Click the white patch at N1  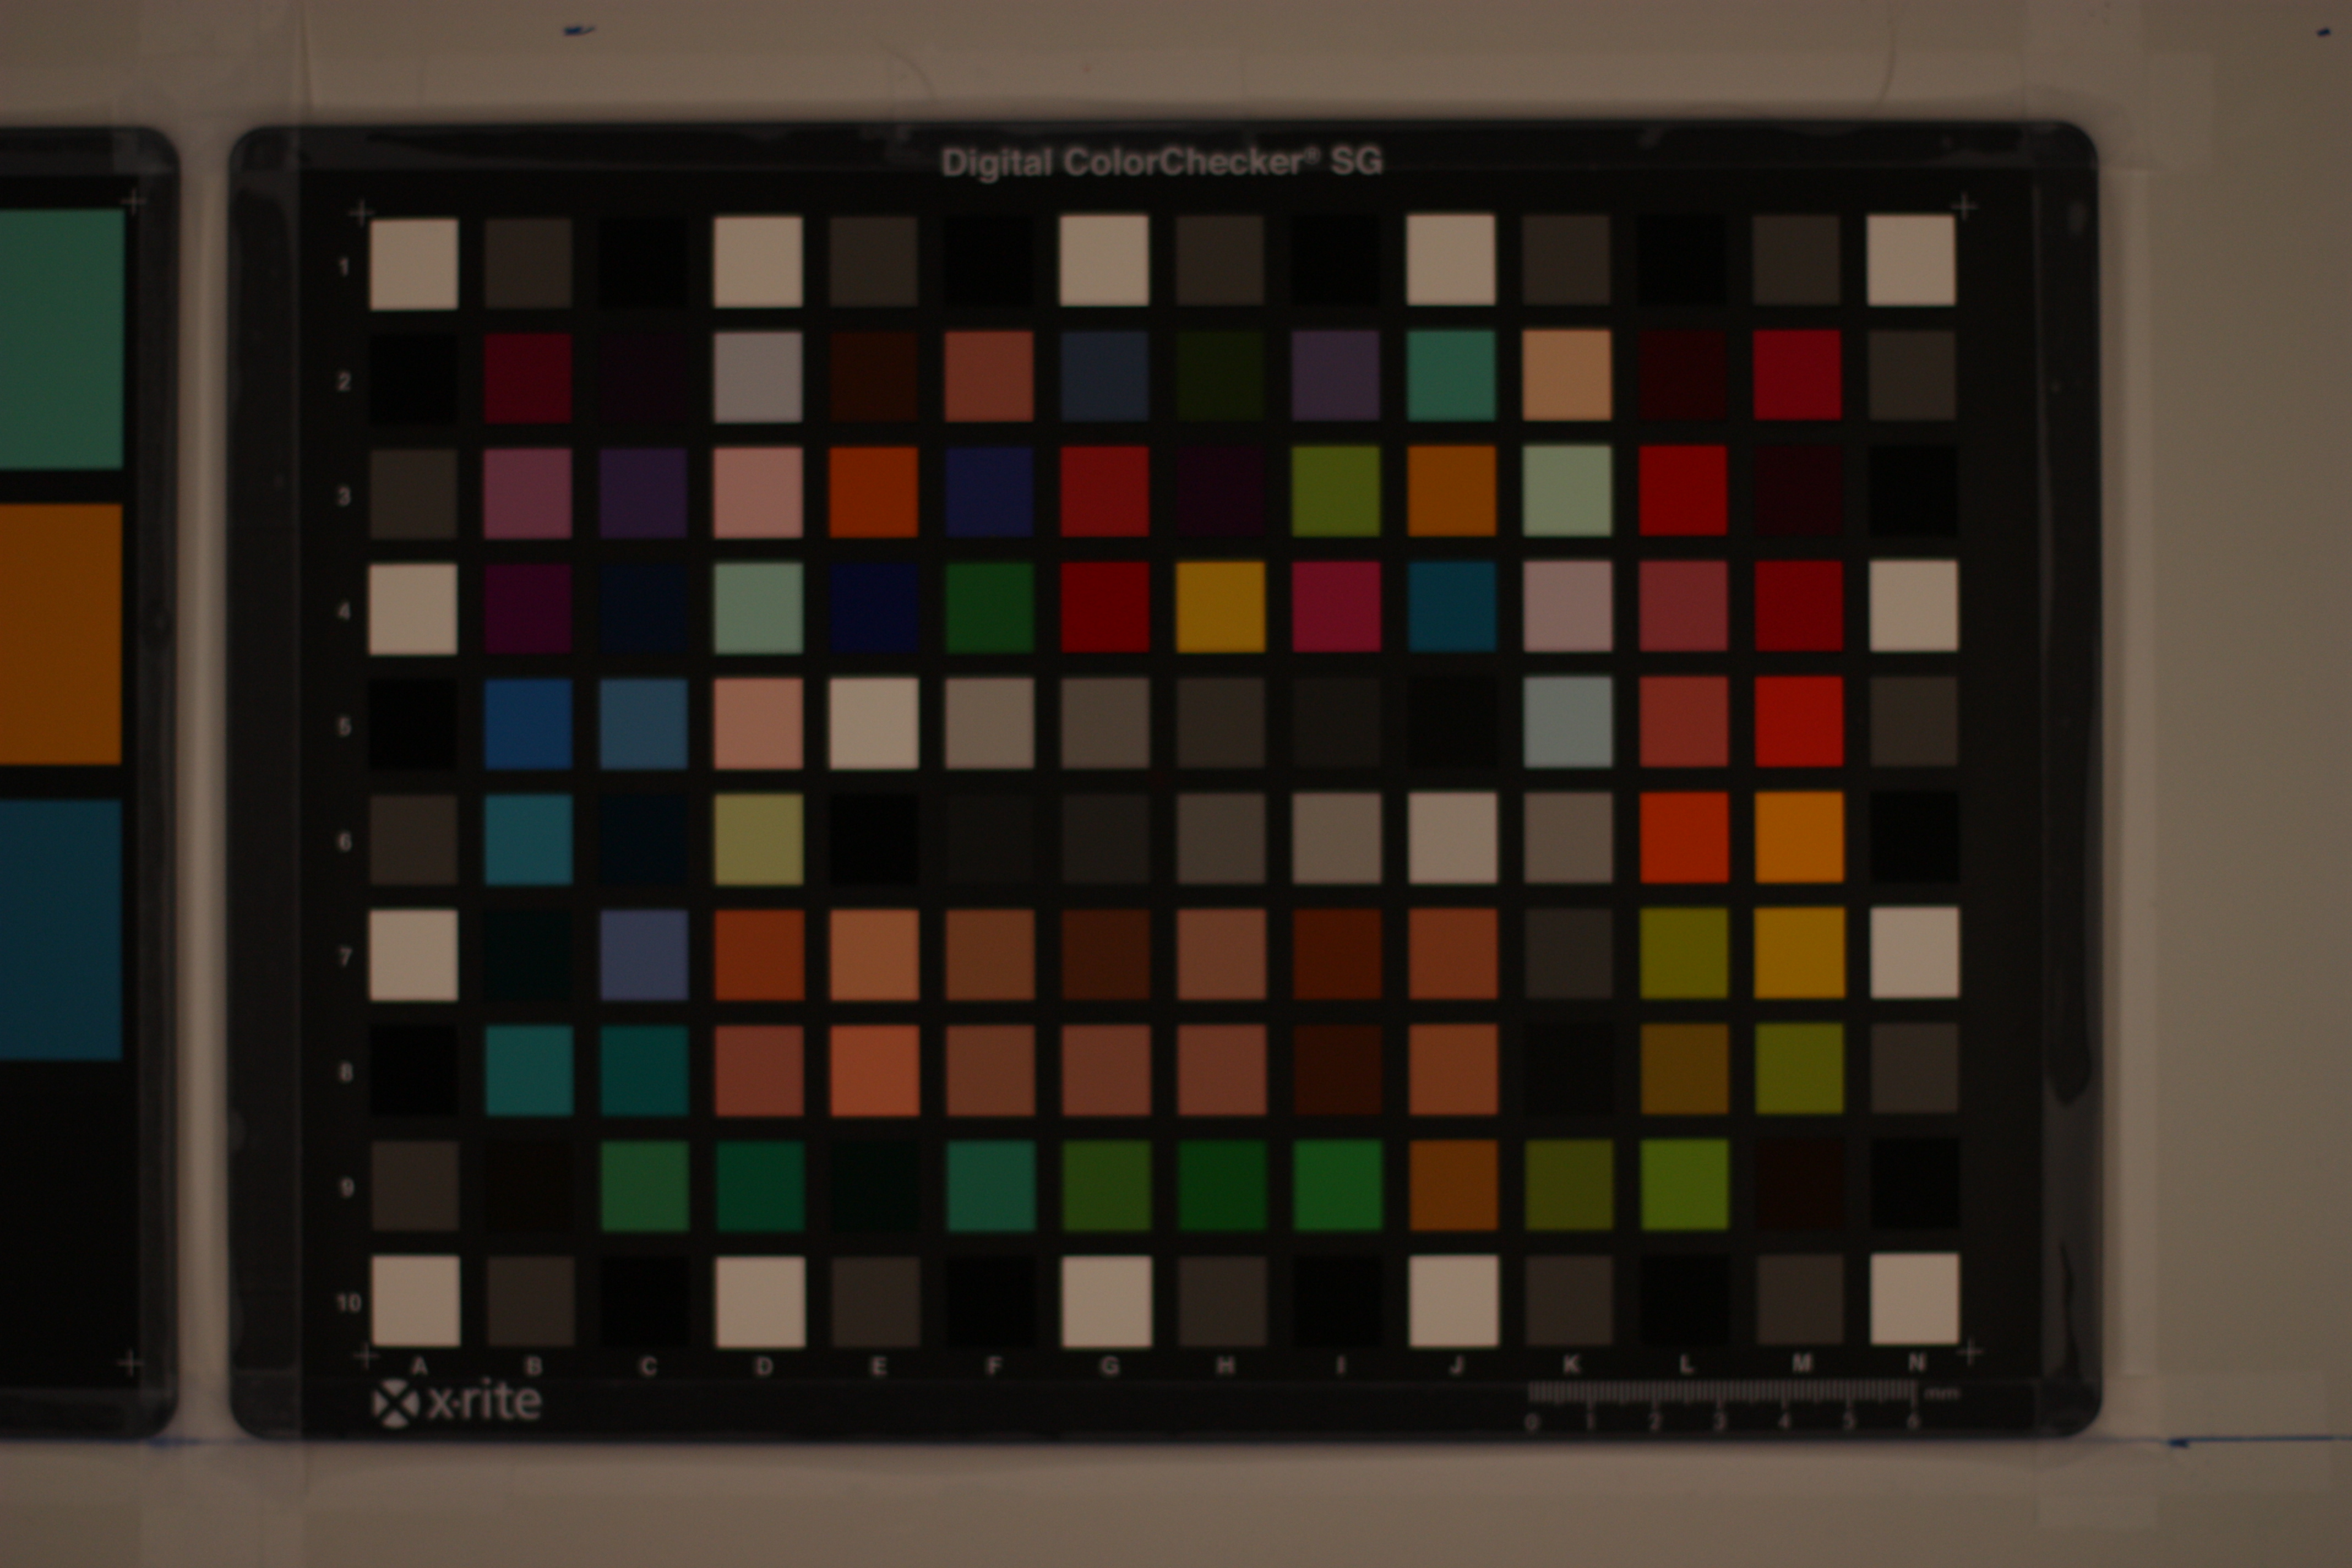pos(1911,260)
